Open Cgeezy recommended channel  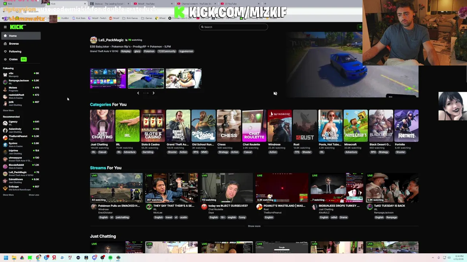(20, 123)
